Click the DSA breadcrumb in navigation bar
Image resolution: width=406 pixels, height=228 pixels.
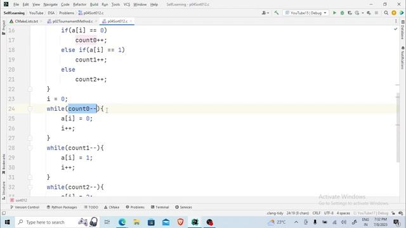[51, 13]
